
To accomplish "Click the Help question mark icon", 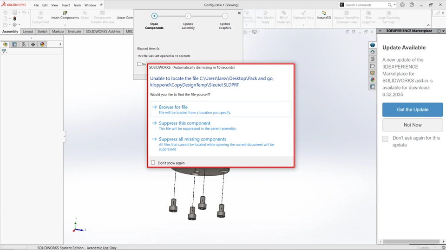I will pos(412,5).
